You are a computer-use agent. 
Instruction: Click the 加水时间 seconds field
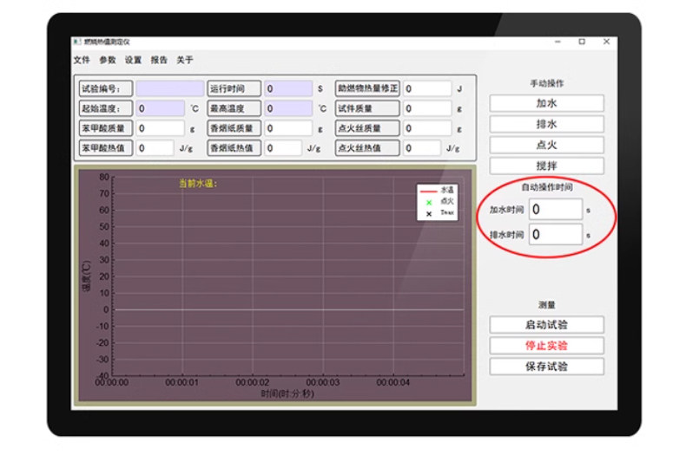click(x=556, y=210)
